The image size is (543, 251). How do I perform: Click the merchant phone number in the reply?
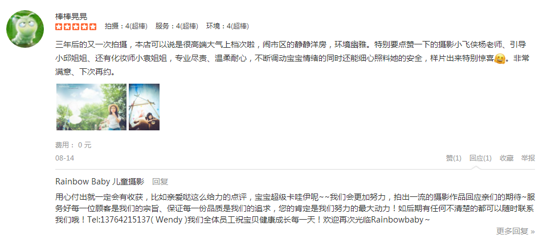click(x=125, y=220)
